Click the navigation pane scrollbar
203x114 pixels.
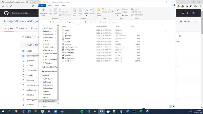pos(58,63)
